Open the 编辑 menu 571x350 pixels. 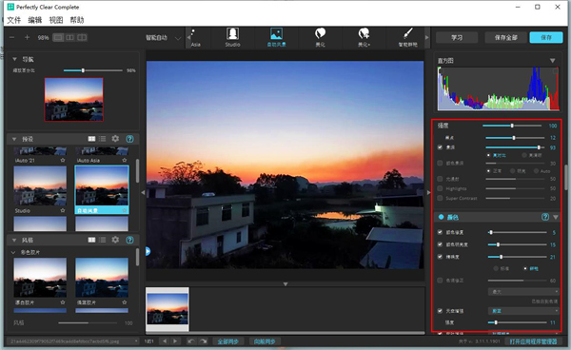click(35, 20)
